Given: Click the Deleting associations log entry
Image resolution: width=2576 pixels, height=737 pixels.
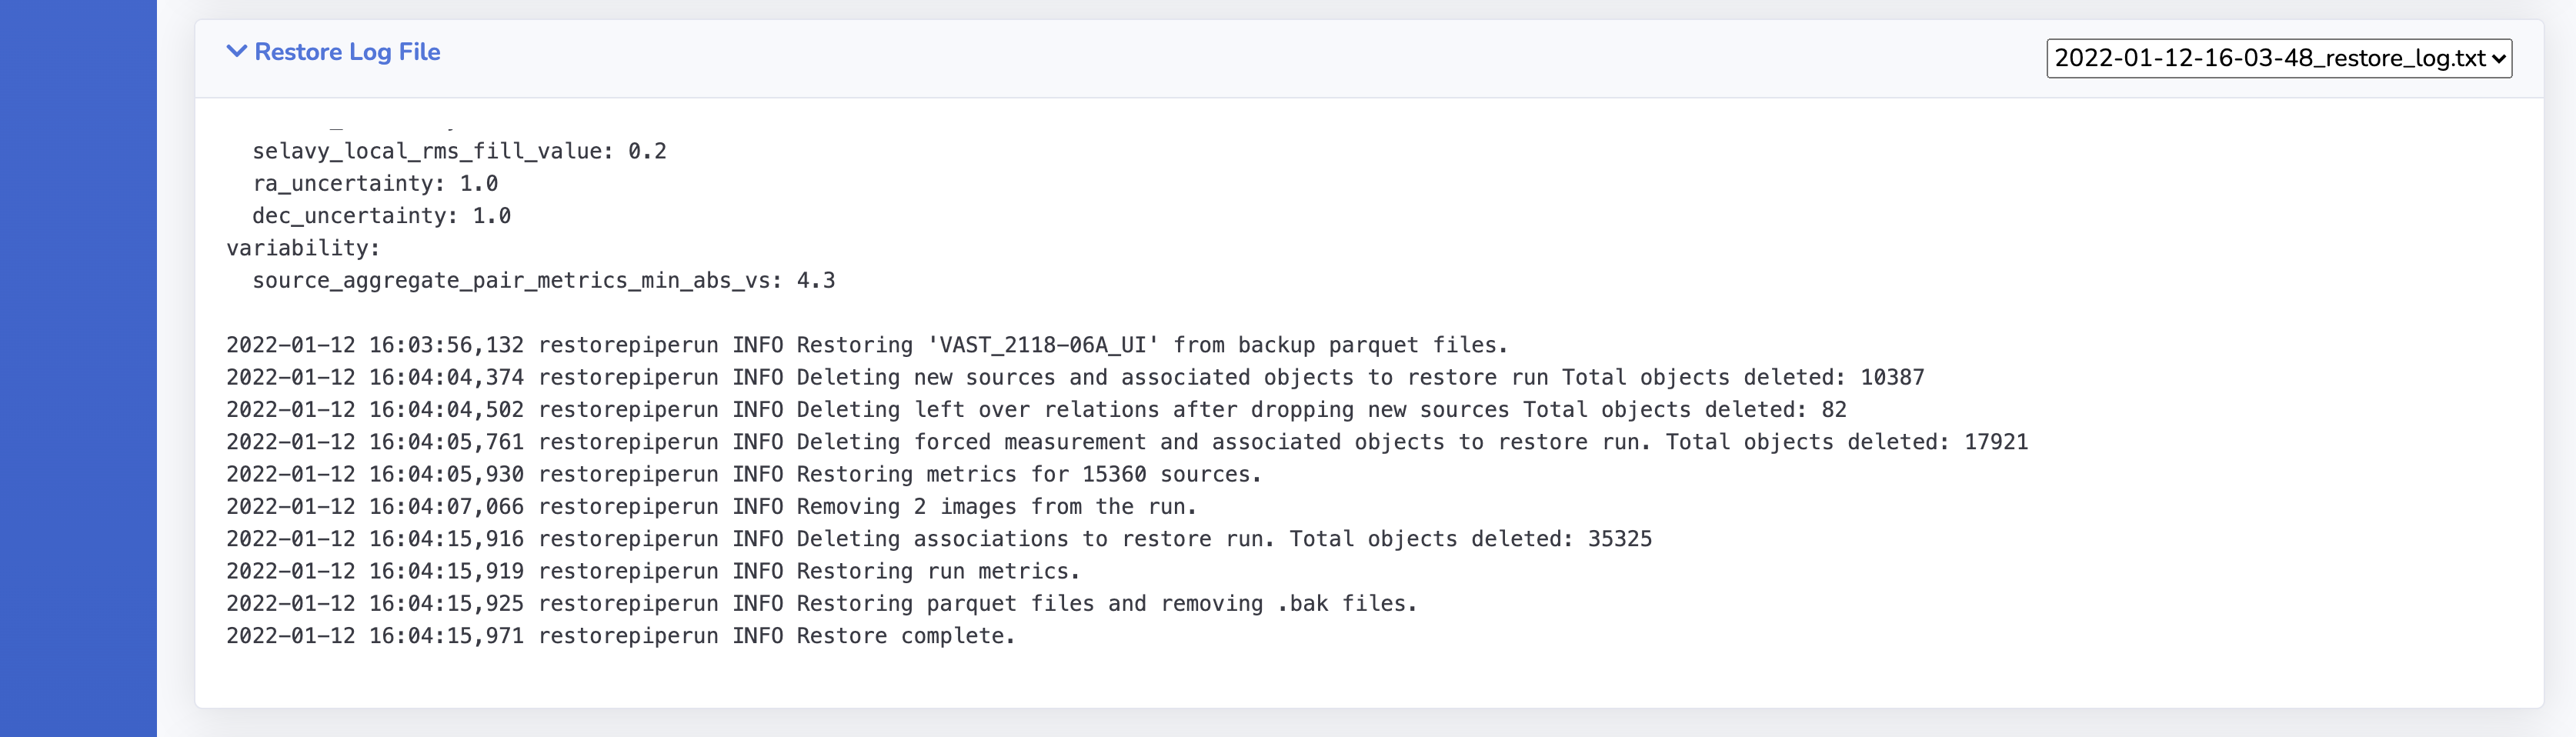Looking at the screenshot, I should (x=939, y=539).
